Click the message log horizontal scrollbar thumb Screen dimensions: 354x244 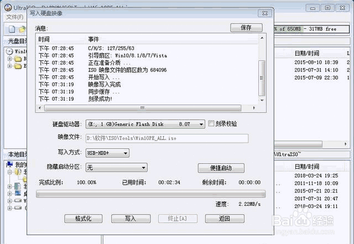(x=143, y=108)
